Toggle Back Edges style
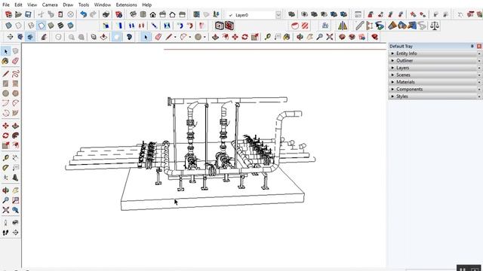The height and width of the screenshot is (271, 483). pos(19,26)
